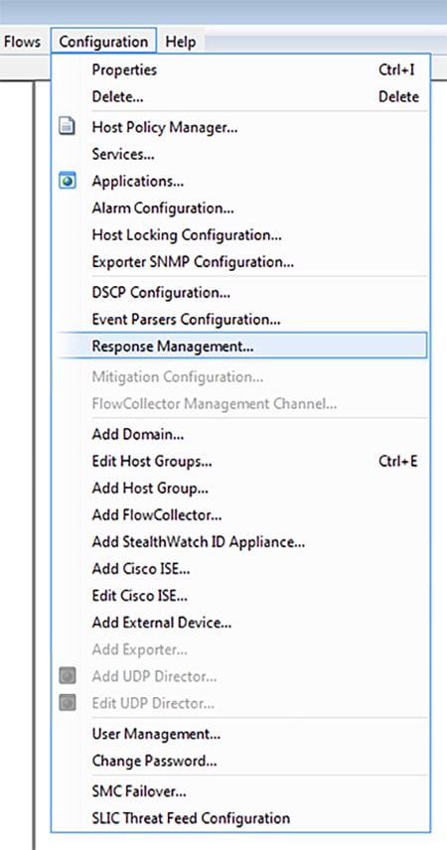Click Mitigation Configuration... entry

click(241, 376)
